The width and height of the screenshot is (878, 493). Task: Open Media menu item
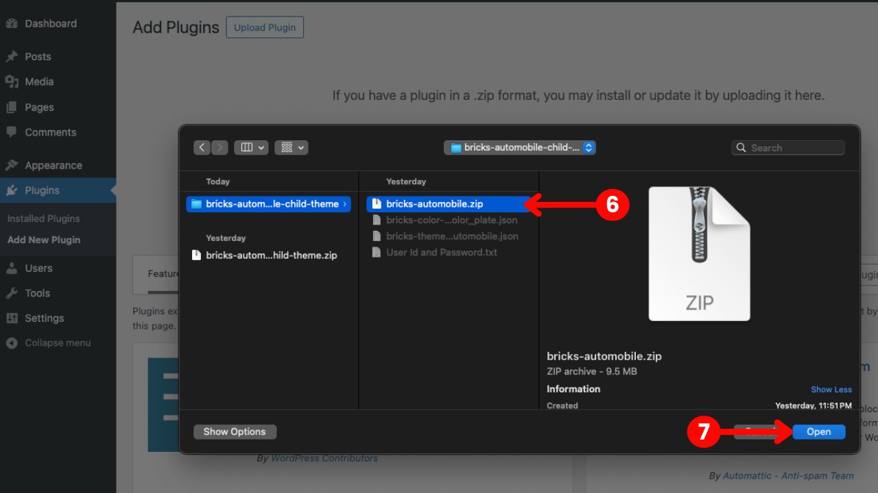pos(39,81)
